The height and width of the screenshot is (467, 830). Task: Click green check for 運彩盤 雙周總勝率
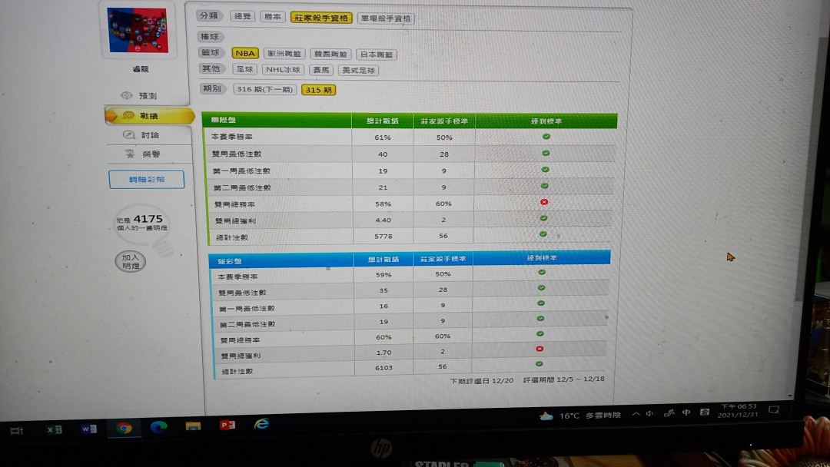tap(540, 333)
